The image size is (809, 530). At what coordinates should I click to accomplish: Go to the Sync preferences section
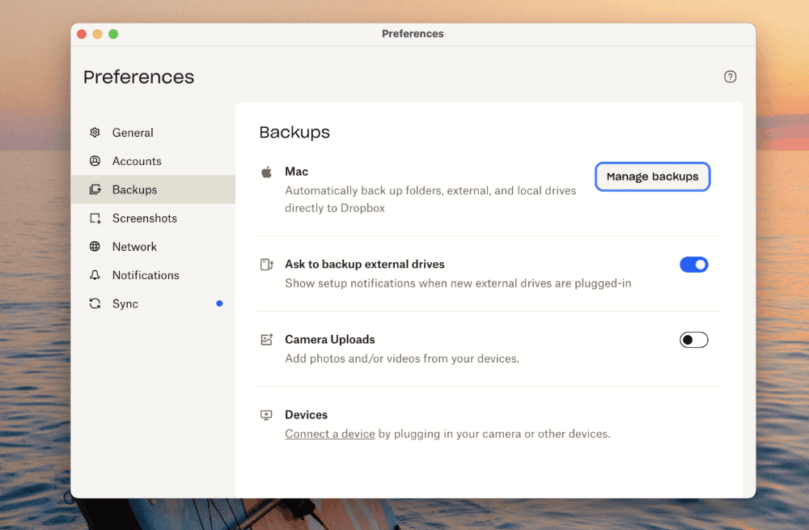[125, 303]
